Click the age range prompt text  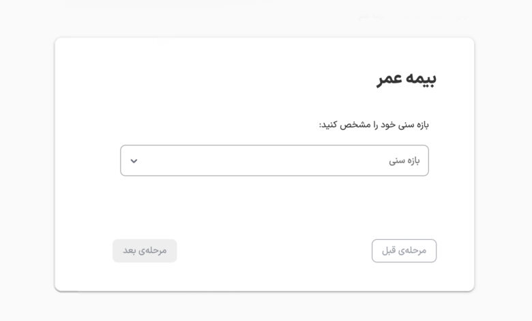coord(374,124)
